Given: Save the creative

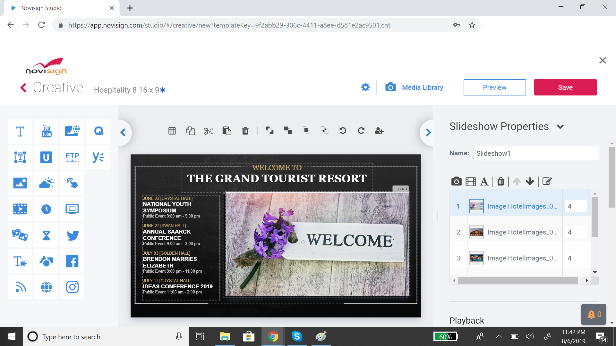Looking at the screenshot, I should point(565,87).
